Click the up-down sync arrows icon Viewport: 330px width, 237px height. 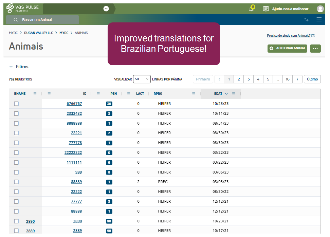click(306, 20)
